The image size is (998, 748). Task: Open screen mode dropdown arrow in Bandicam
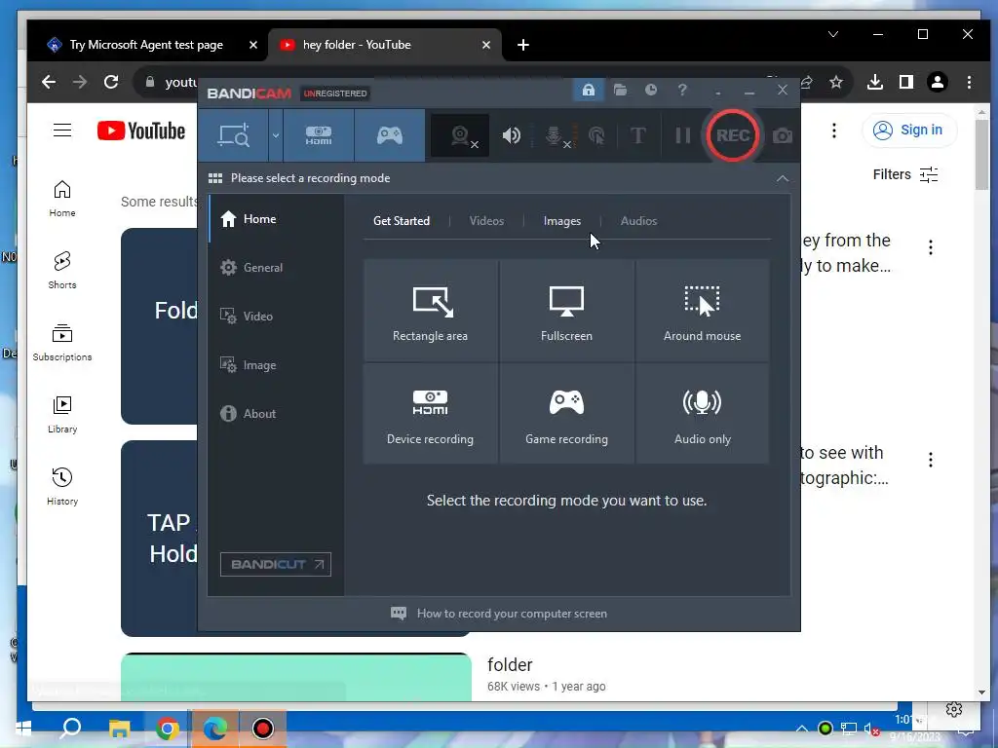tap(276, 135)
